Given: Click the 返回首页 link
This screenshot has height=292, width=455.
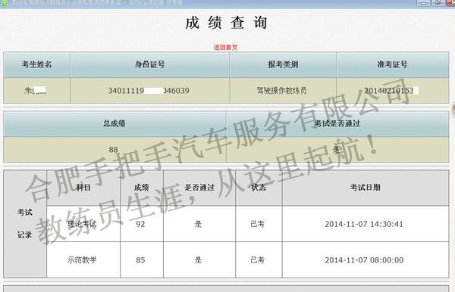Looking at the screenshot, I should pos(225,47).
